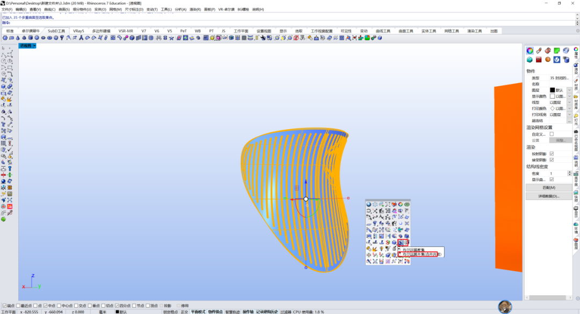Enable the 最近点 (Near) object snap
580x314 pixels.
[x=18, y=305]
